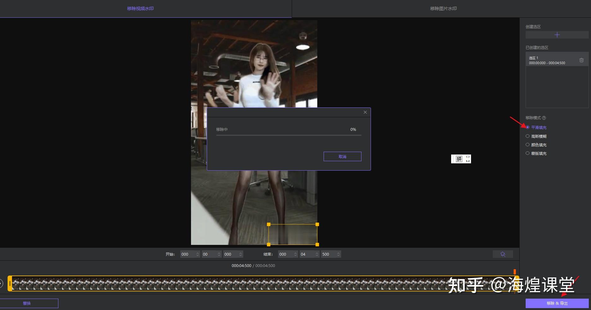Click the 拼 input method icon

pos(459,159)
